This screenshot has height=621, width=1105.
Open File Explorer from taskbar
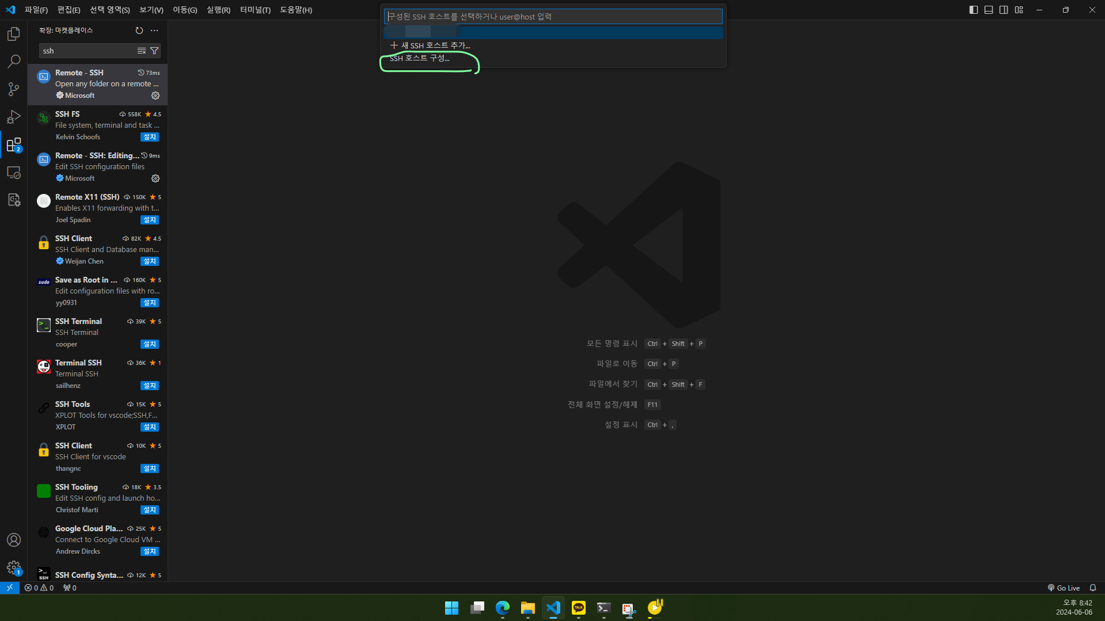click(x=528, y=608)
